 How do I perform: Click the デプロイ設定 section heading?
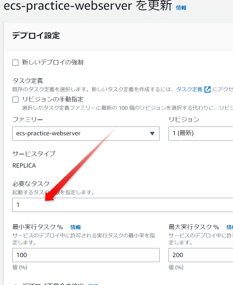(x=36, y=36)
